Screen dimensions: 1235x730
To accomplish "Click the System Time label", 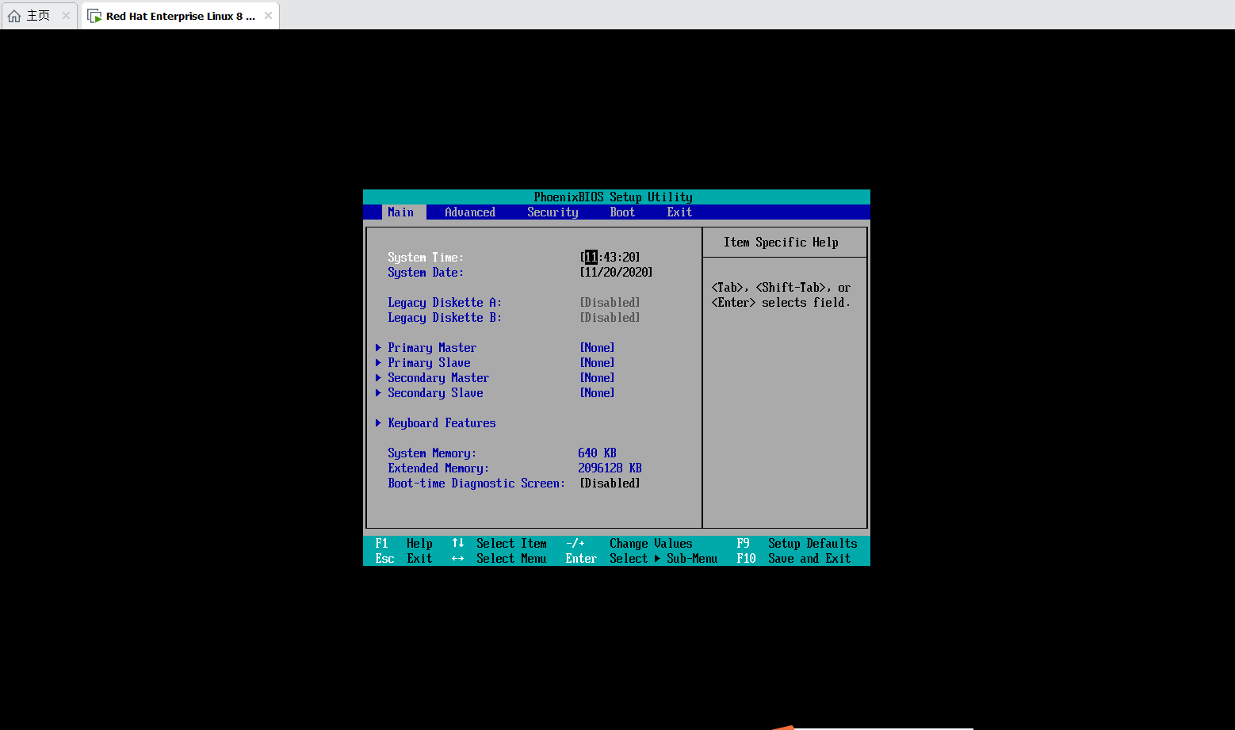I will (426, 257).
